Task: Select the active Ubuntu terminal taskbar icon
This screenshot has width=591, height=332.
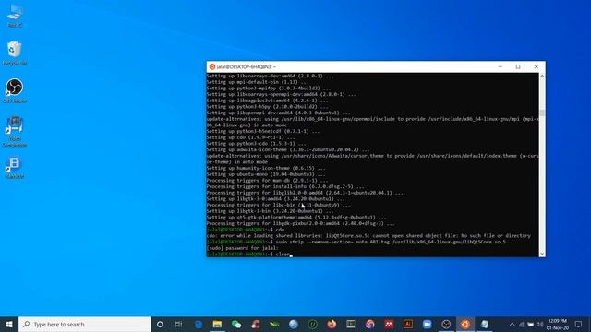Action: click(x=465, y=324)
